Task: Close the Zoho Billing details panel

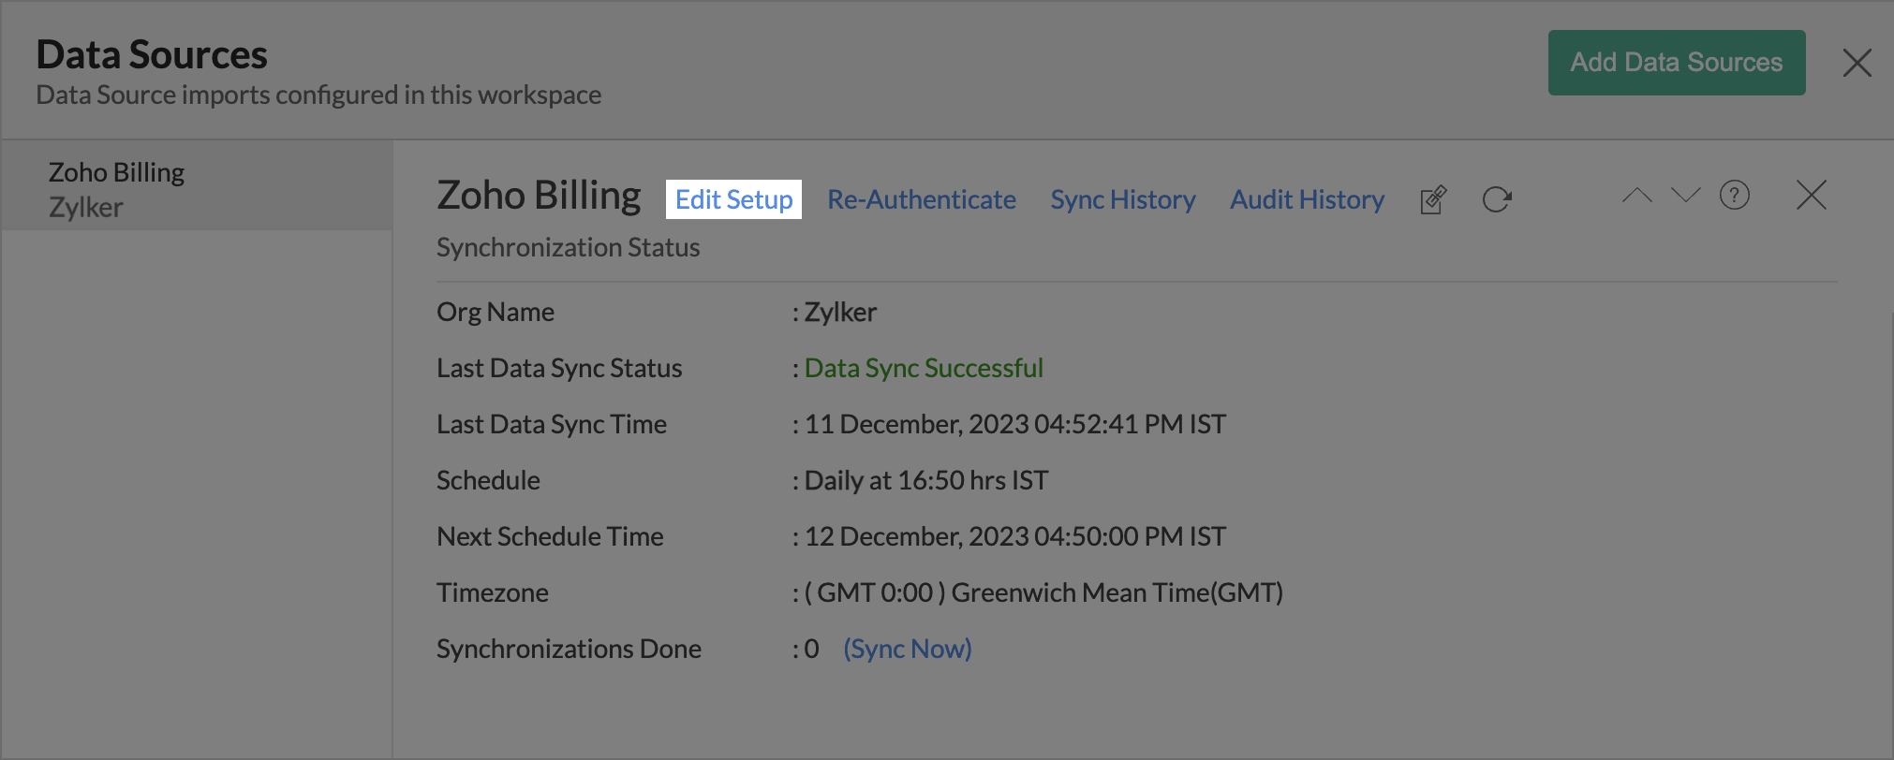Action: [x=1812, y=196]
